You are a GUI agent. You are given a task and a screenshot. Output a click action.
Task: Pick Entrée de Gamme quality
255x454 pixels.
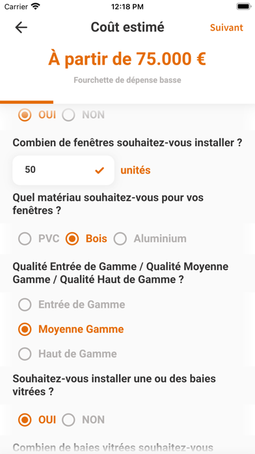click(72, 305)
